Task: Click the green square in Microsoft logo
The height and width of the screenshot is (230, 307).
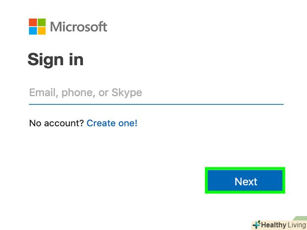Action: [x=42, y=22]
